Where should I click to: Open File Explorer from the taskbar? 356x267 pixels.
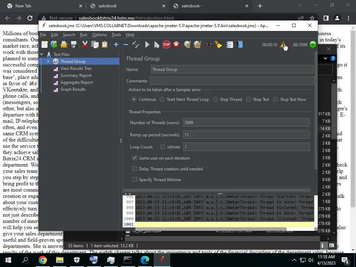coord(60,260)
